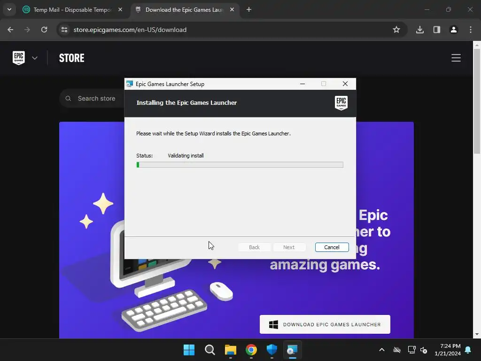Open the Chrome three-dot menu
Screen dimensions: 481x361
[471, 30]
